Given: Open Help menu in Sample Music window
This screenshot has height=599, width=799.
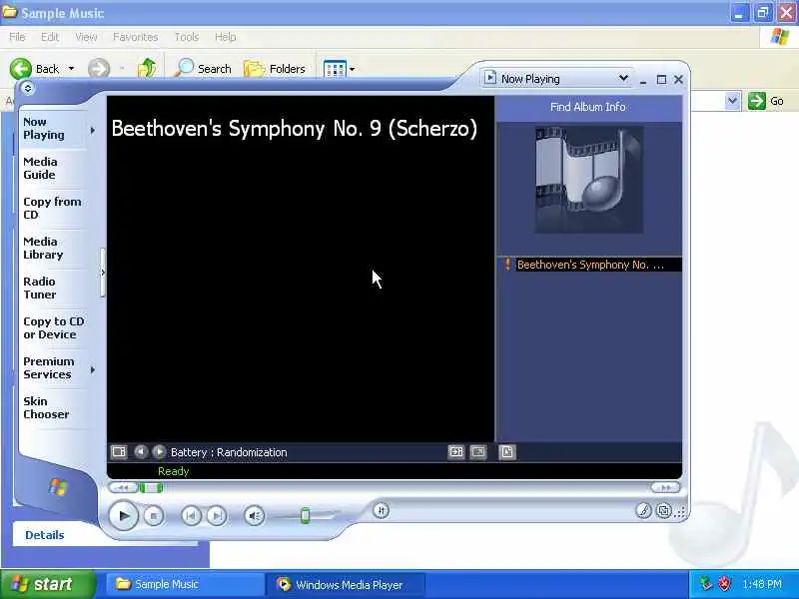Looking at the screenshot, I should [225, 37].
